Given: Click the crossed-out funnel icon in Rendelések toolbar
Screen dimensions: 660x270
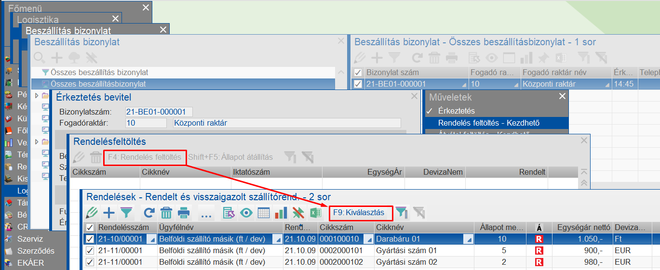Looking at the screenshot, I should click(419, 212).
